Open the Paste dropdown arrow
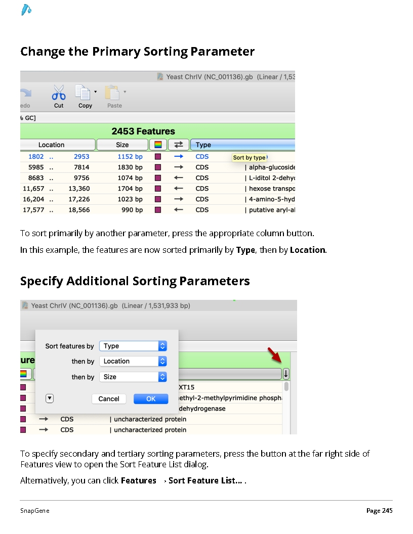 125,92
